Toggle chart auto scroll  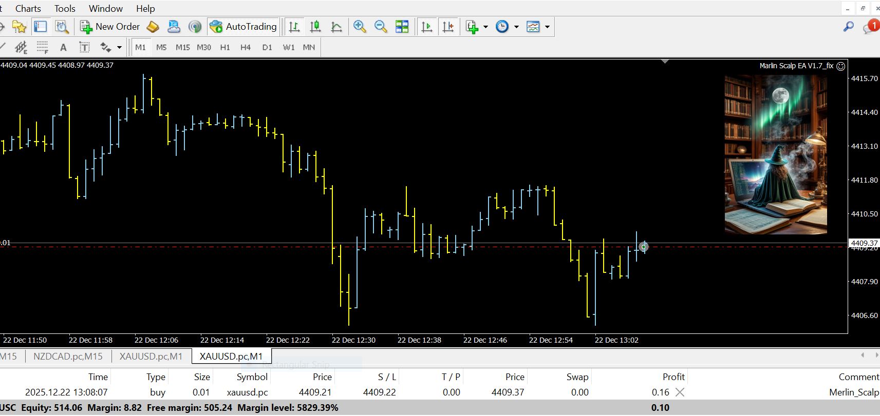tap(426, 27)
